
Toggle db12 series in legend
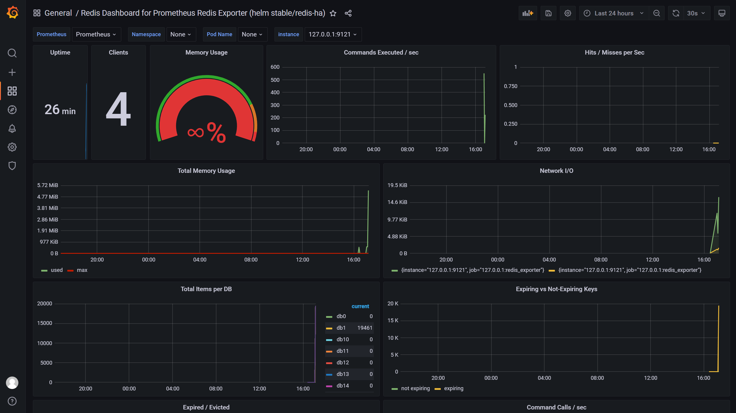pyautogui.click(x=343, y=363)
